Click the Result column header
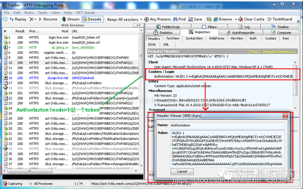The width and height of the screenshot is (303, 189). (x=20, y=31)
